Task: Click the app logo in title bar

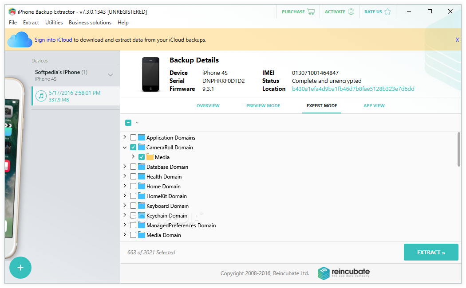Action: [x=12, y=12]
